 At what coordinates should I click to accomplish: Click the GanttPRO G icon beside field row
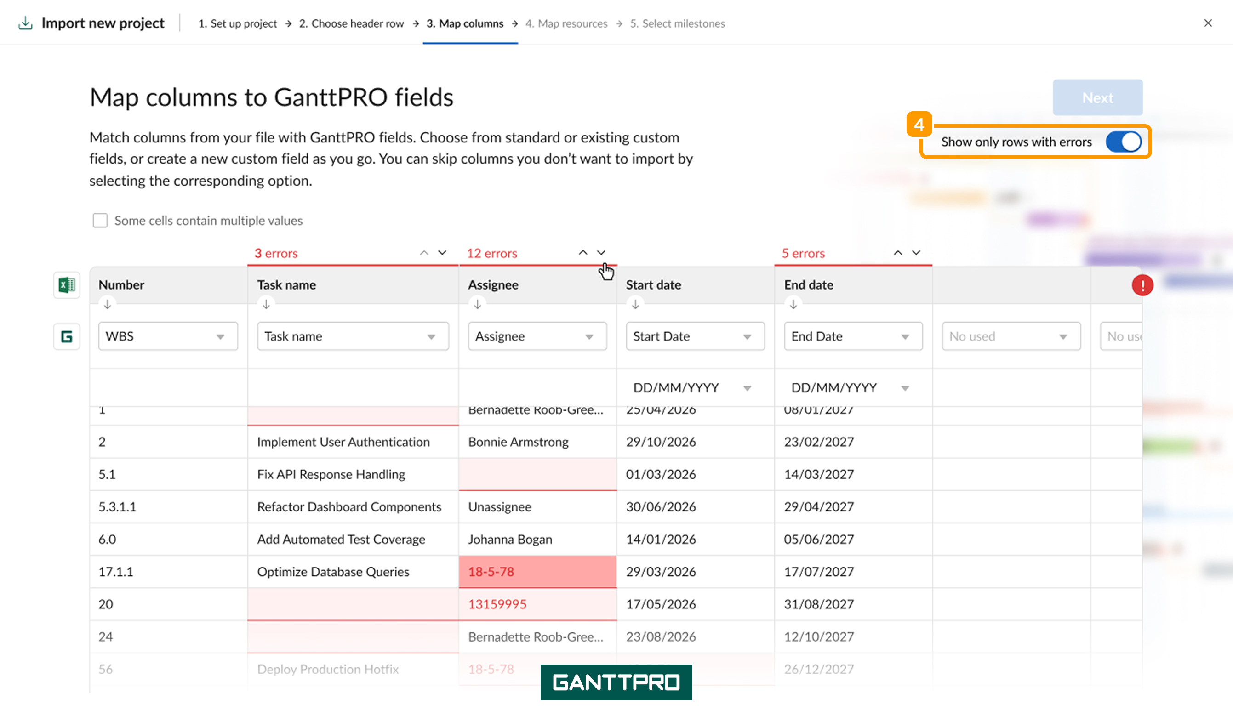(x=67, y=336)
